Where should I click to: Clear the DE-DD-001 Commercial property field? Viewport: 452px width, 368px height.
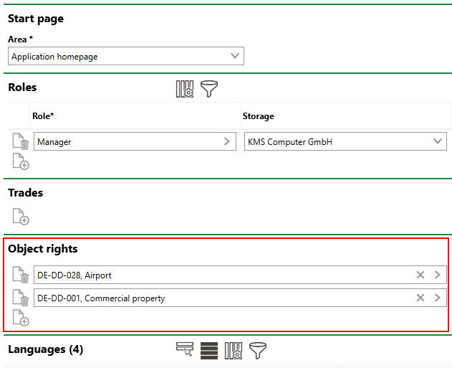pos(420,298)
